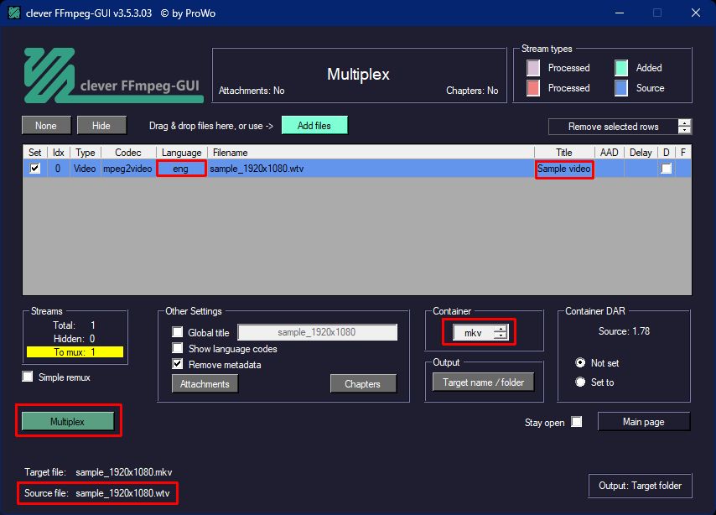Enable the Simple remux checkbox
The height and width of the screenshot is (515, 716).
28,377
